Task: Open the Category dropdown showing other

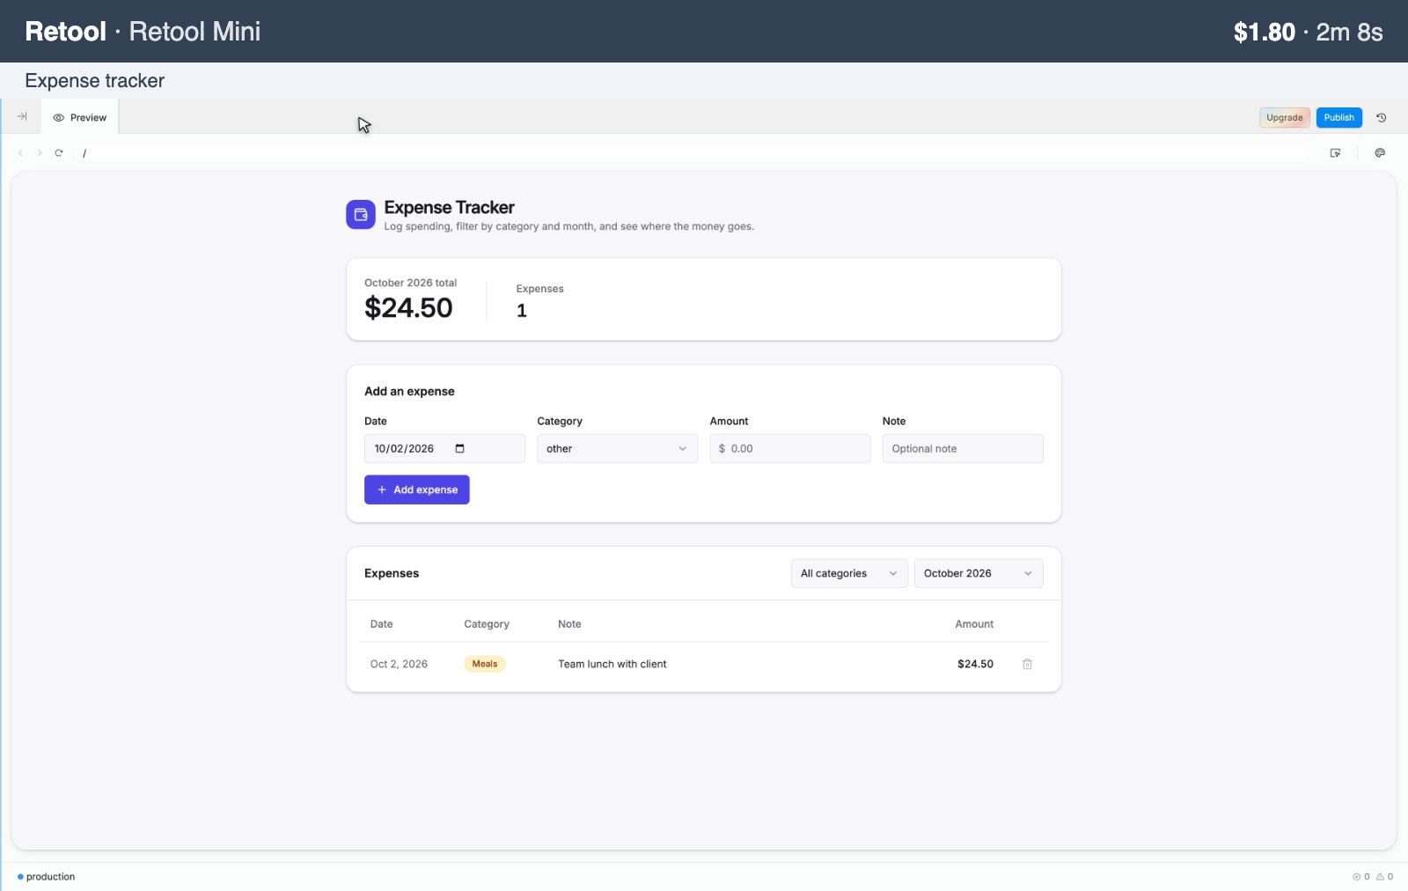Action: (x=617, y=448)
